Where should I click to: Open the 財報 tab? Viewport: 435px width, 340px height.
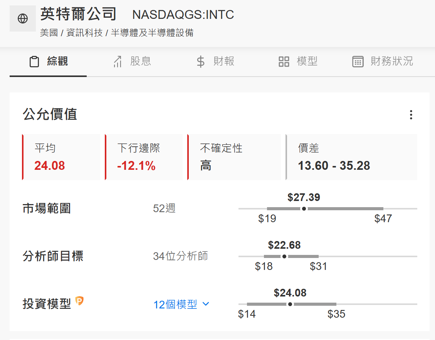click(215, 62)
